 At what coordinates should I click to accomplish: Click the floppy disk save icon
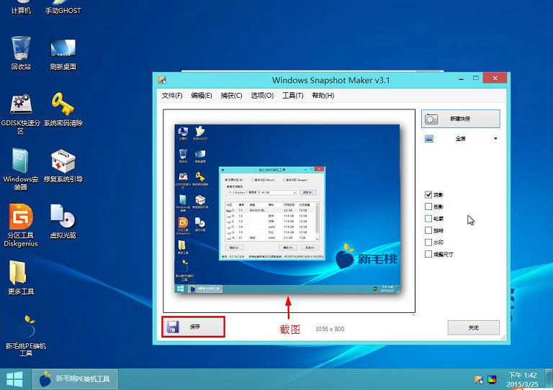coord(173,327)
